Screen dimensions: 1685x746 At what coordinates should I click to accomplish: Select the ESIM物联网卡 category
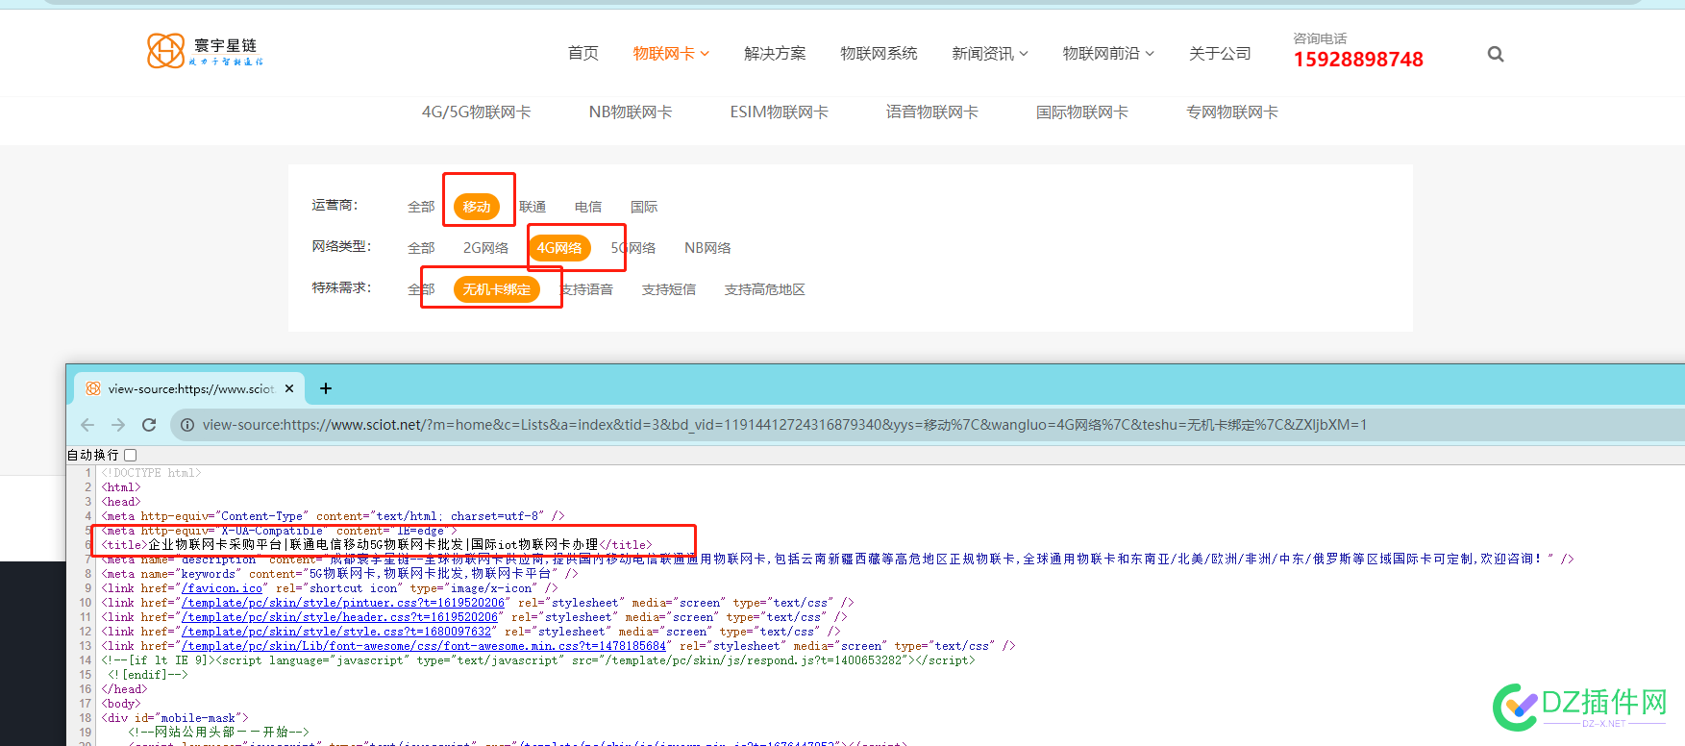click(779, 112)
